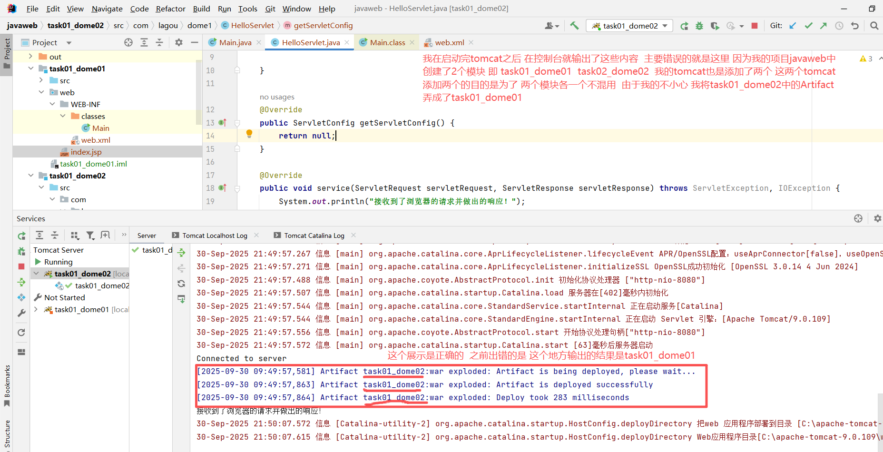Viewport: 883px width, 452px height.
Task: Select Main class under classes folder
Action: [96, 128]
